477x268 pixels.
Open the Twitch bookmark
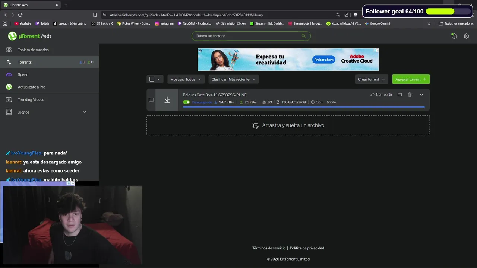(x=42, y=23)
